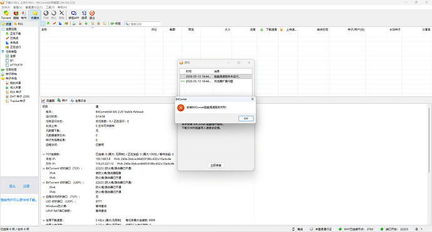Expand the BitTorrent 监听端口 (TCP) row
Viewport: 432px width, 232px height.
coord(44,168)
